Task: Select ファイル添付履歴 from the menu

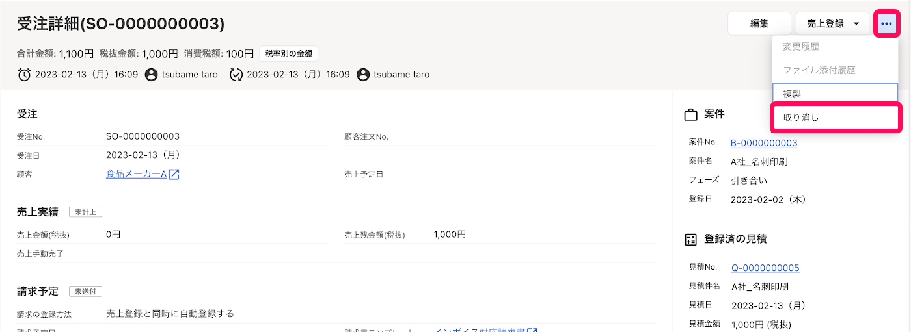Action: tap(835, 70)
